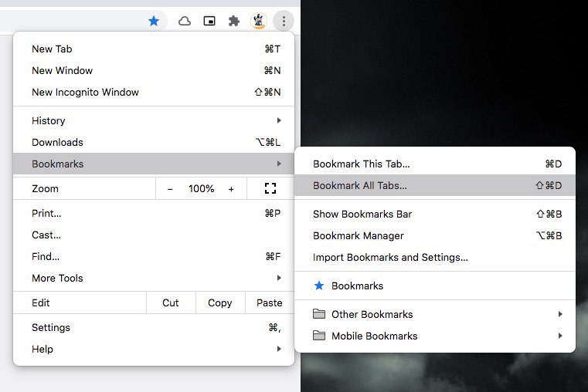The image size is (588, 392).
Task: Choose Print… from the menu
Action: (x=154, y=214)
